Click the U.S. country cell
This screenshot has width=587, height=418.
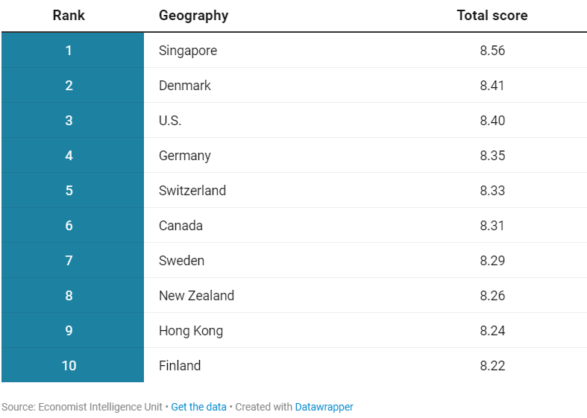(x=170, y=121)
